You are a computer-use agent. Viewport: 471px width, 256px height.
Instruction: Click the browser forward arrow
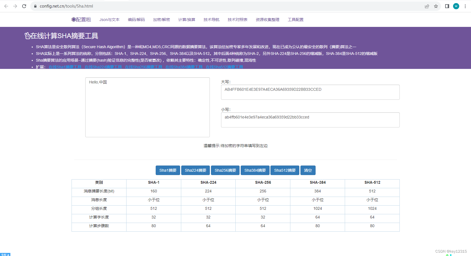(15, 6)
